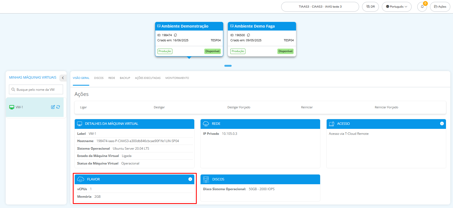Click the edit icon for VM-1
Screen dimensions: 453x208
(x=53, y=107)
